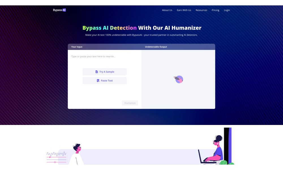Click the 'Your Input' header label
This screenshot has height=170, width=283.
77,47
